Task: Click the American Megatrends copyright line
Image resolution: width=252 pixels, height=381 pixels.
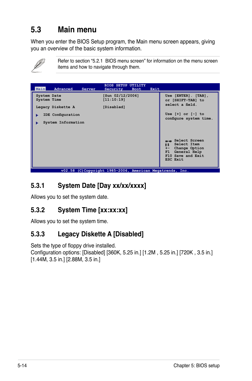Action: (125, 171)
